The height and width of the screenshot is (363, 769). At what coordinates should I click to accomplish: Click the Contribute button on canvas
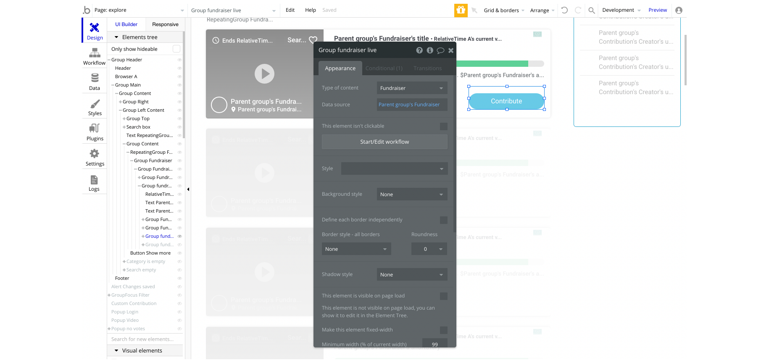[x=506, y=101]
